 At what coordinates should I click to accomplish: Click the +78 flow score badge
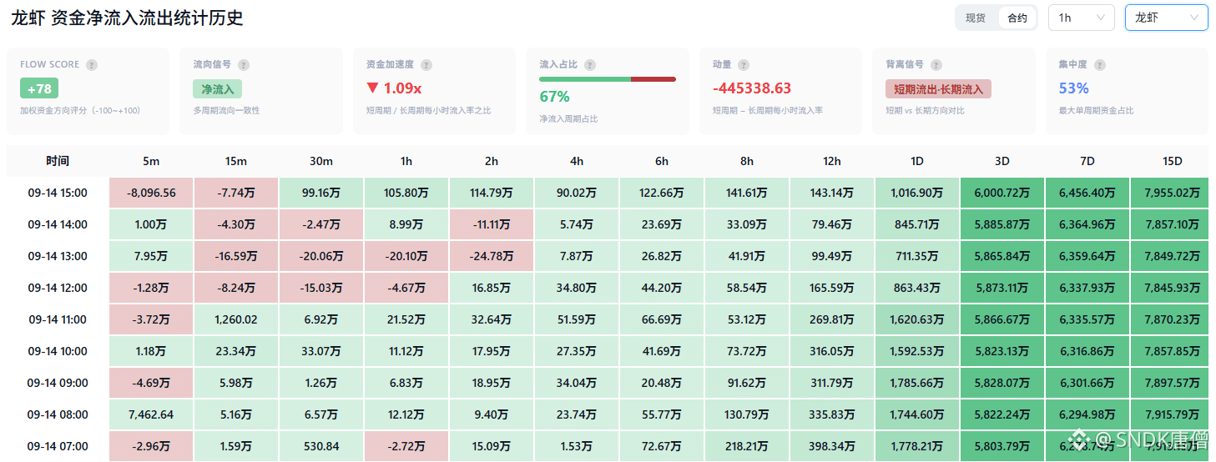(x=39, y=88)
